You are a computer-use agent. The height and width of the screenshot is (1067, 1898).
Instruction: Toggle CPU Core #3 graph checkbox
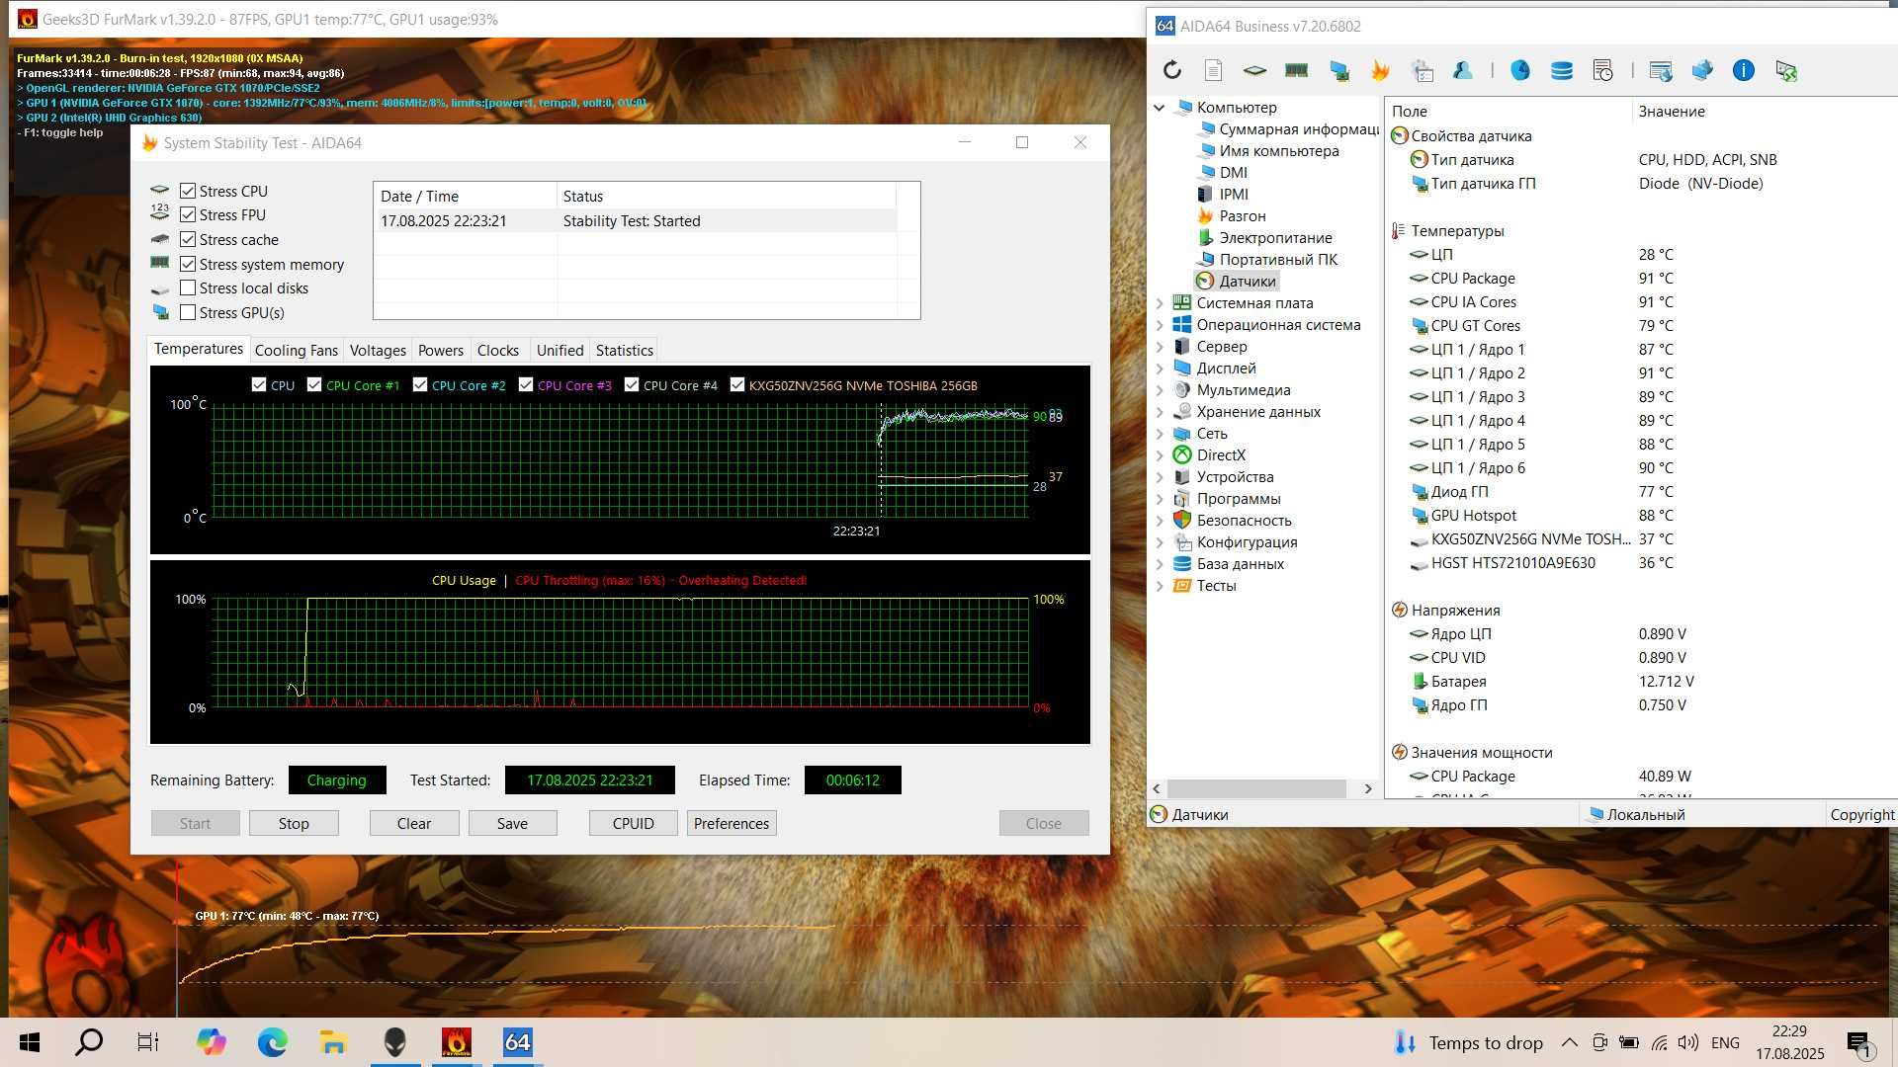point(526,385)
